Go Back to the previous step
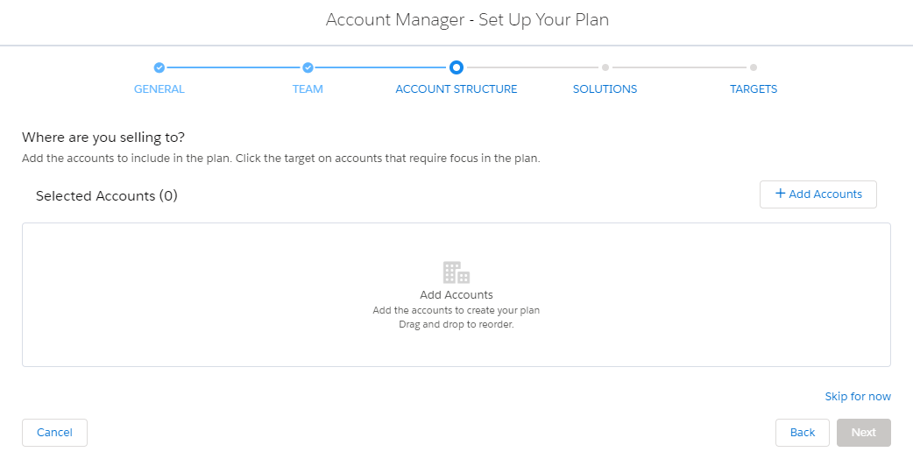This screenshot has height=459, width=913. click(803, 432)
